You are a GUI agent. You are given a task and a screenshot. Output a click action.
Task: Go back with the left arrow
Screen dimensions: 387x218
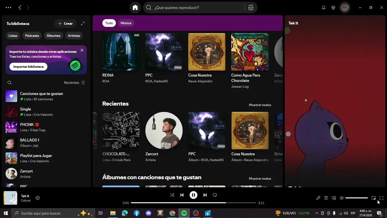[20, 8]
